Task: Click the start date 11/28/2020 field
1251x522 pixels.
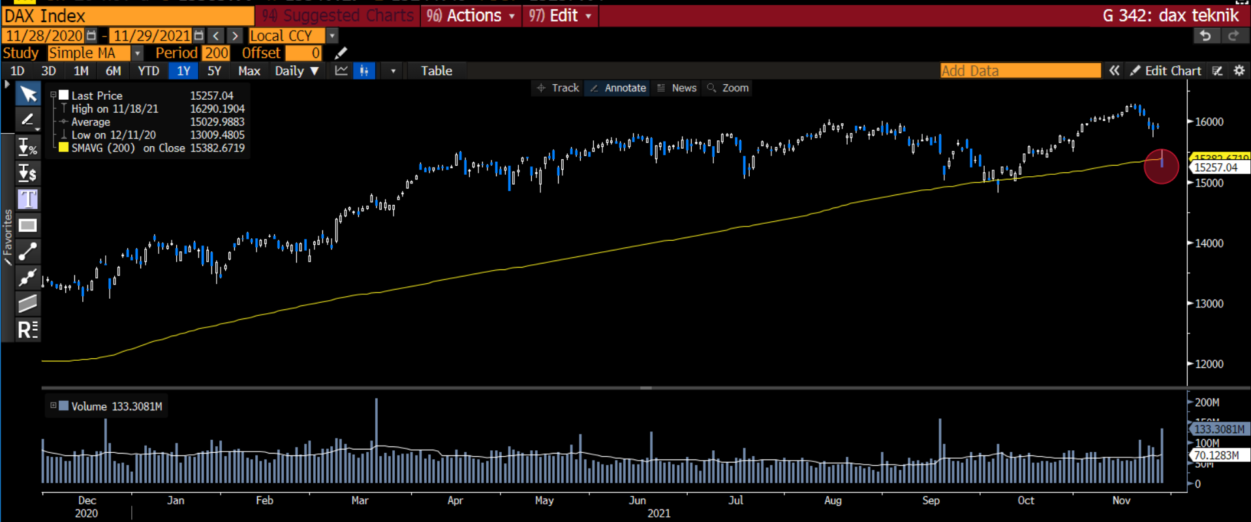Action: [x=44, y=35]
